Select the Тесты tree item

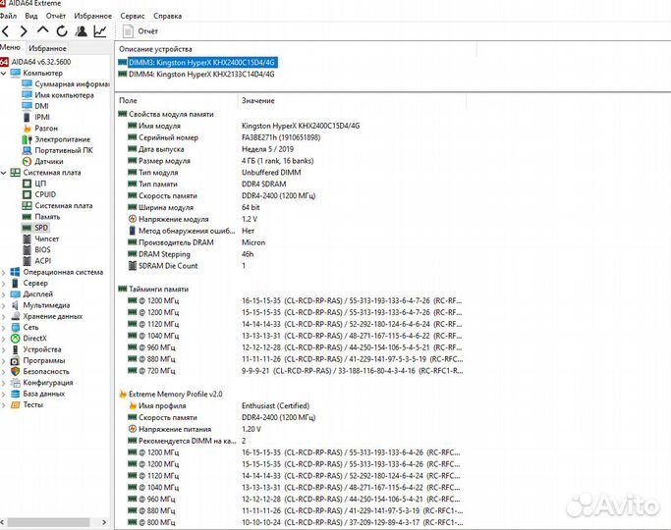click(28, 405)
